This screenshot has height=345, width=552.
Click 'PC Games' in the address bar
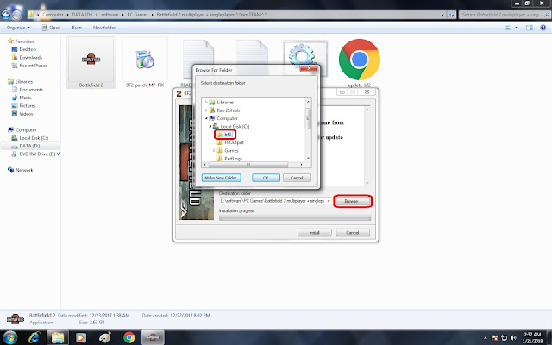tap(137, 15)
